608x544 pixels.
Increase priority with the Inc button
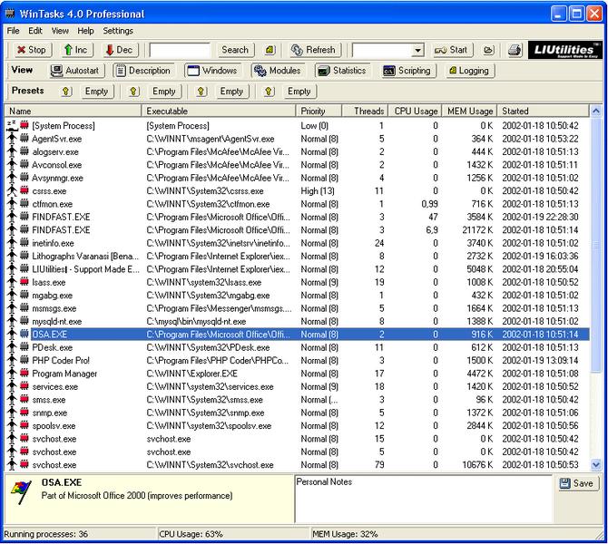coord(76,50)
